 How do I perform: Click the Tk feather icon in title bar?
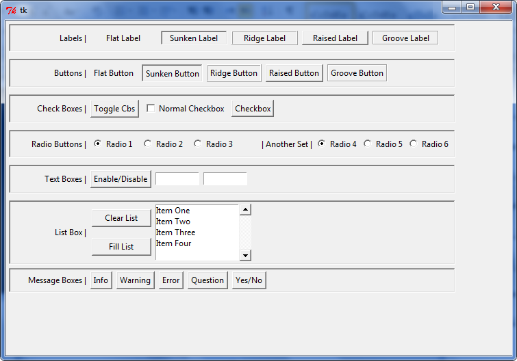tap(11, 10)
